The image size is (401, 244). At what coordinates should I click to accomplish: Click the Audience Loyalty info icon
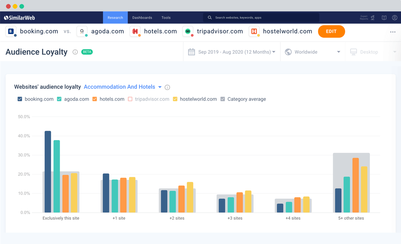click(75, 52)
